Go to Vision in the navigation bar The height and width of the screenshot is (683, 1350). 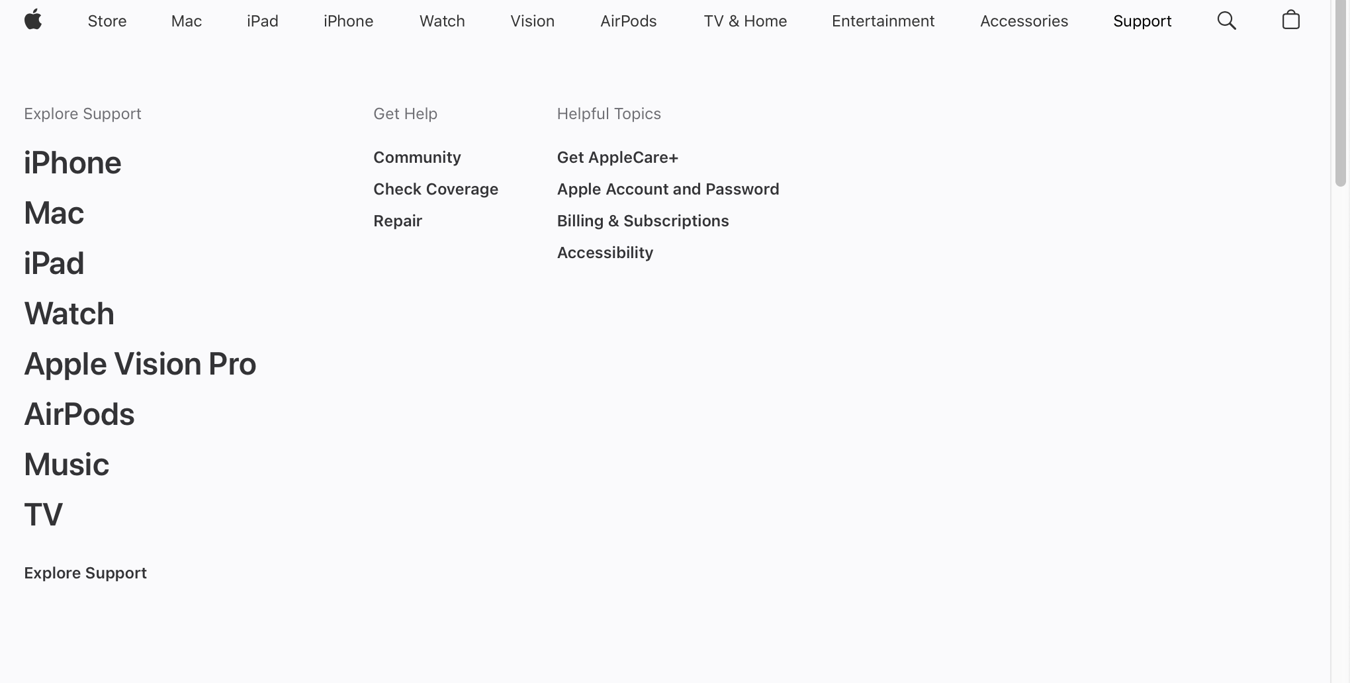tap(533, 21)
